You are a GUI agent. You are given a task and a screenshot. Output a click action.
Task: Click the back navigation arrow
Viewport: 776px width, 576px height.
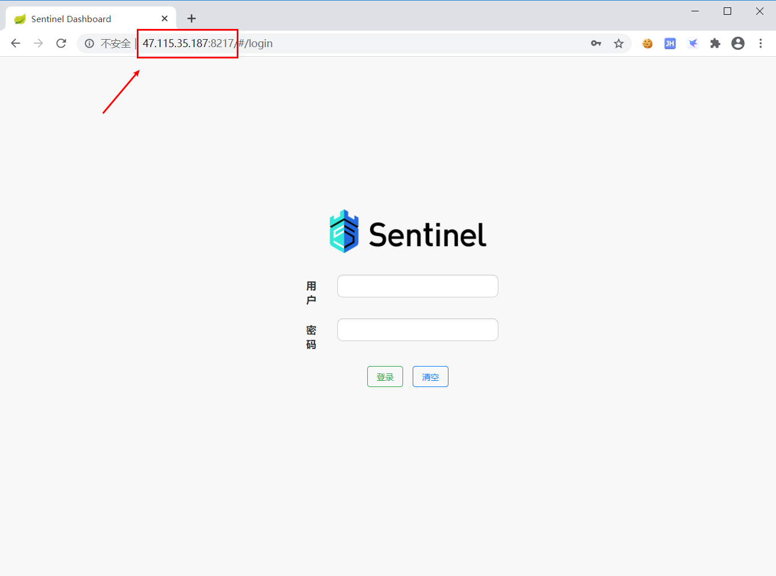click(15, 43)
